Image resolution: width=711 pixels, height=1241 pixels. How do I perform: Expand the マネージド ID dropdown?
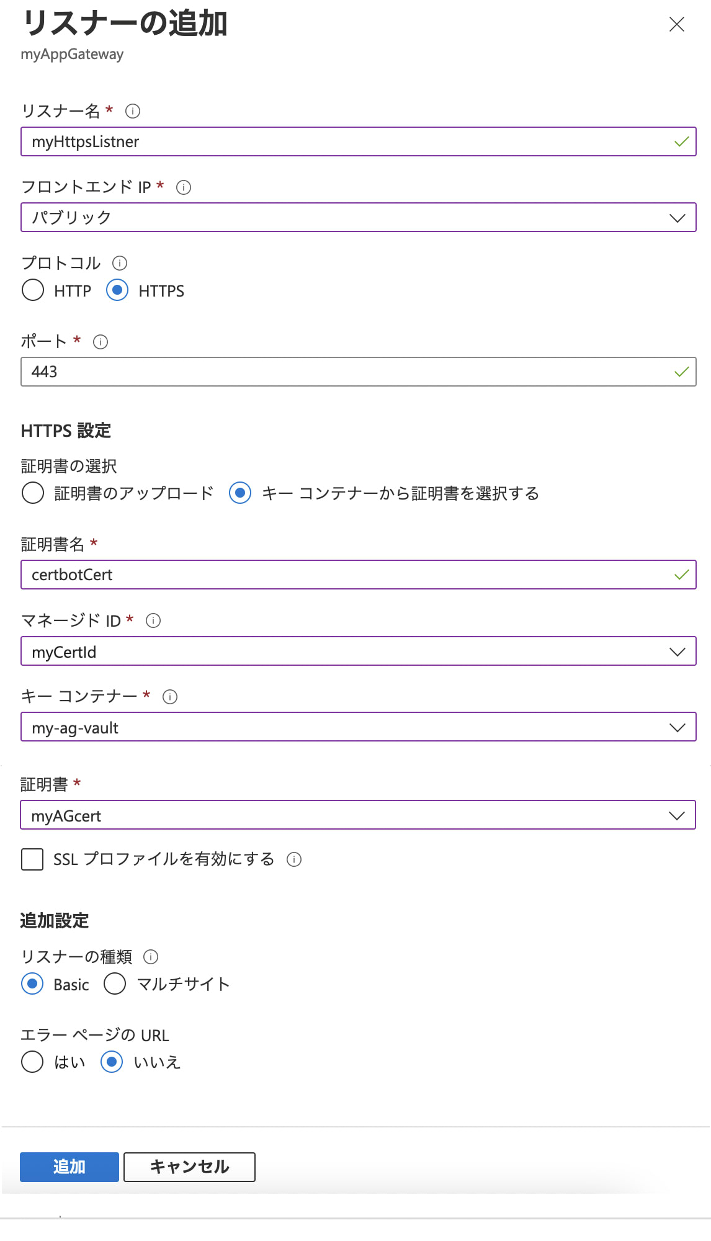click(358, 652)
